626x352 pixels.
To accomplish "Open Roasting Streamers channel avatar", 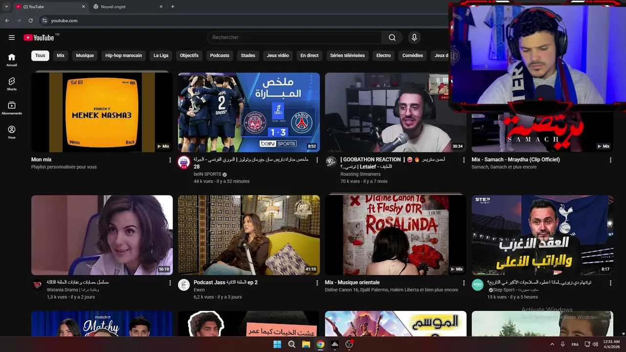I will (331, 162).
